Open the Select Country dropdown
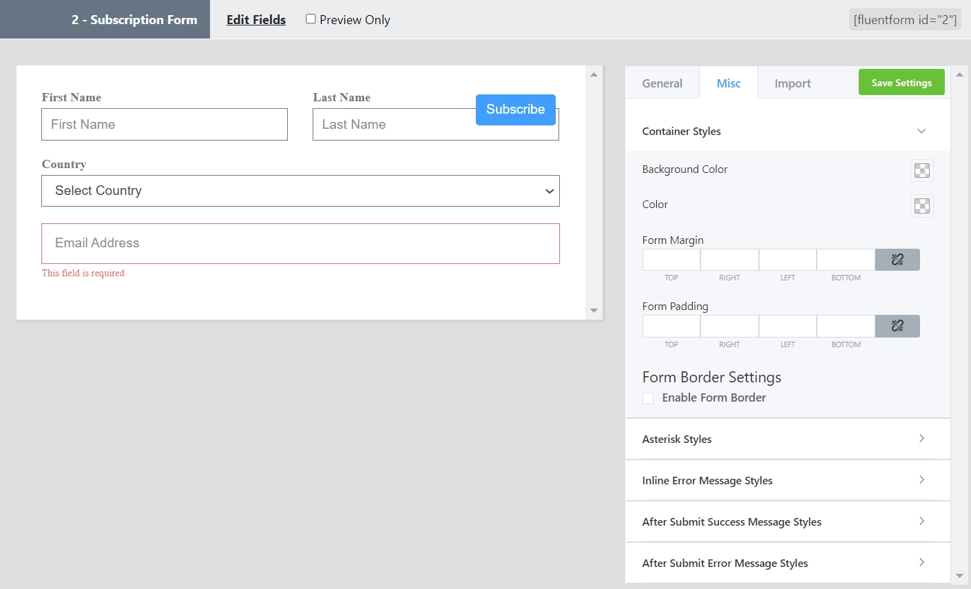The height and width of the screenshot is (589, 971). point(300,191)
